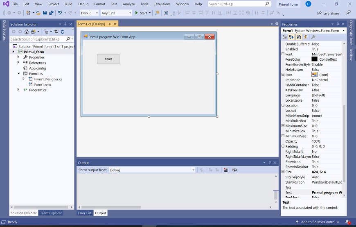
Task: Open Property Pages wrench icon
Action: coord(313,37)
